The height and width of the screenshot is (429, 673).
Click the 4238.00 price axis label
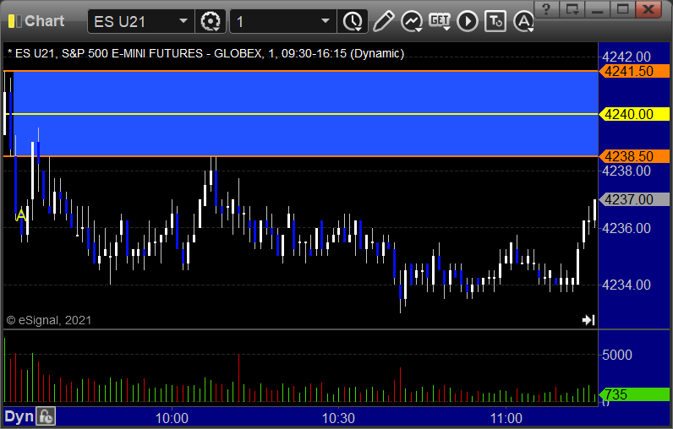click(x=626, y=171)
